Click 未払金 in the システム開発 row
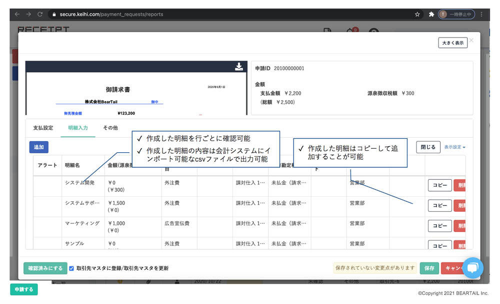The image size is (500, 304). tap(288, 183)
